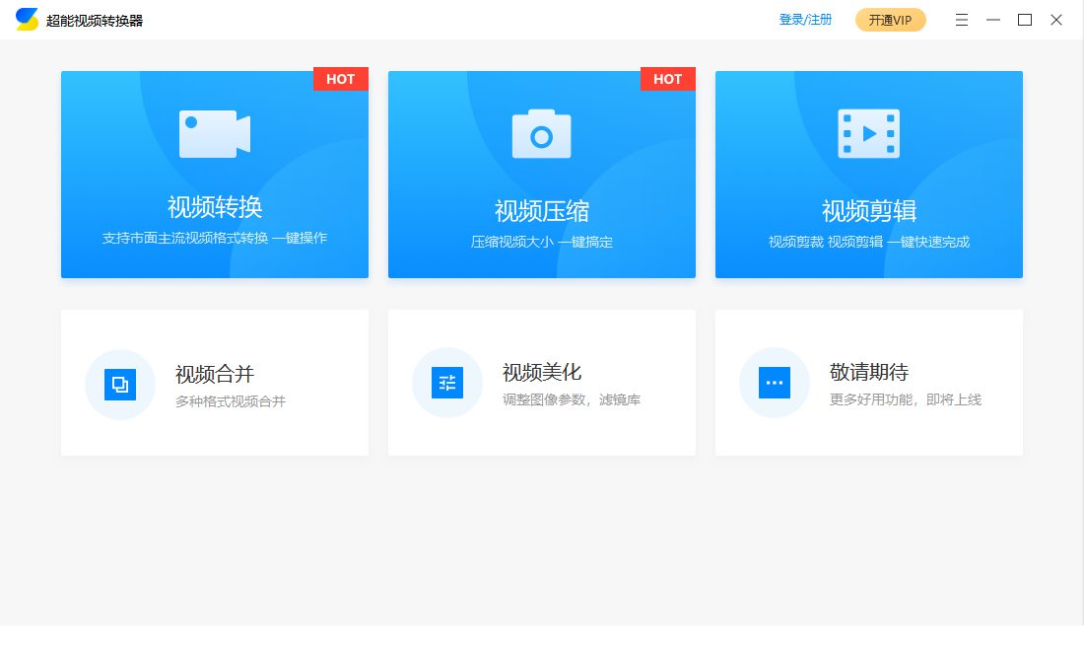Click the camera icon in 视频压缩 card
1084x650 pixels.
coord(541,134)
